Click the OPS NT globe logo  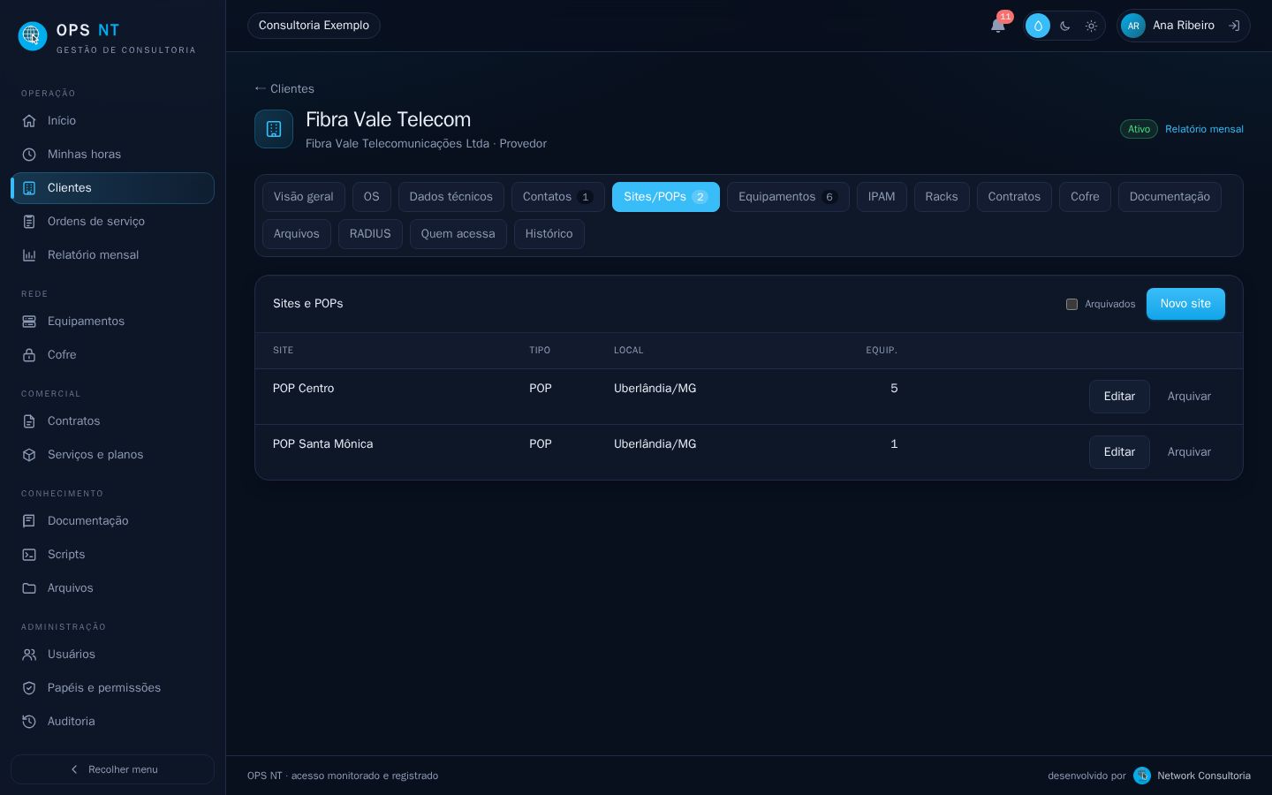coord(33,36)
